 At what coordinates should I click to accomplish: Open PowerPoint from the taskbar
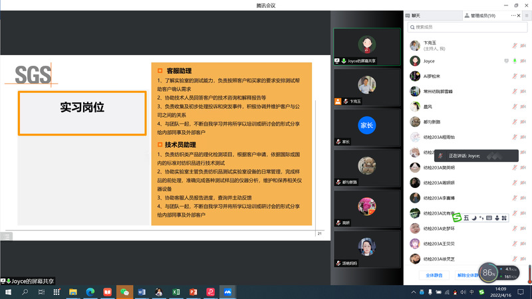194,292
